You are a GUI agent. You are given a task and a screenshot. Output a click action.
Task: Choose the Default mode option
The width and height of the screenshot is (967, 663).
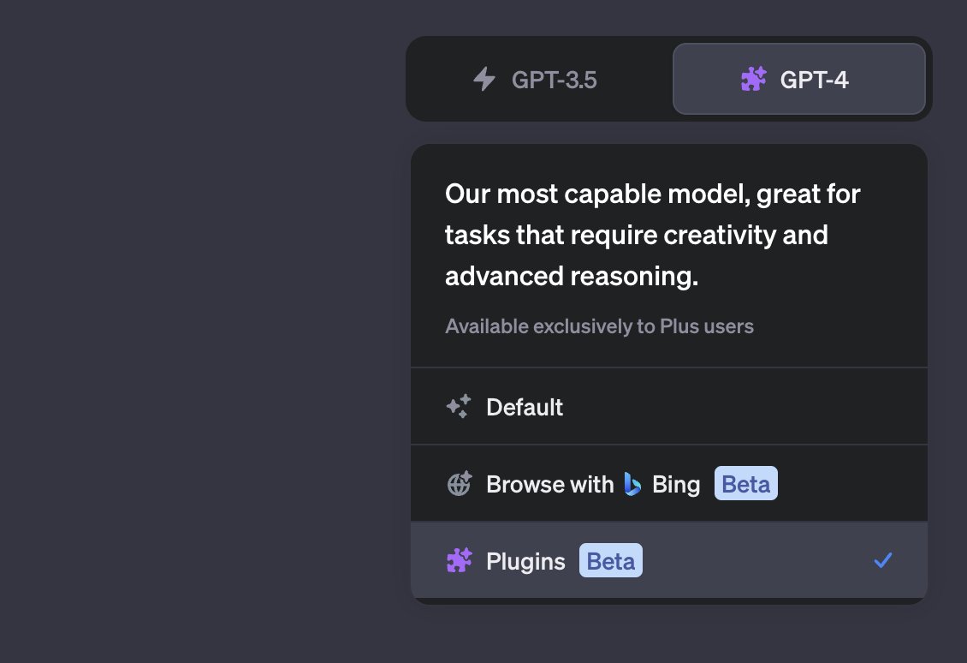point(669,407)
